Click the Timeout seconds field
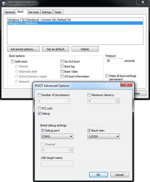This screenshot has width=150, height=182. 114,61
